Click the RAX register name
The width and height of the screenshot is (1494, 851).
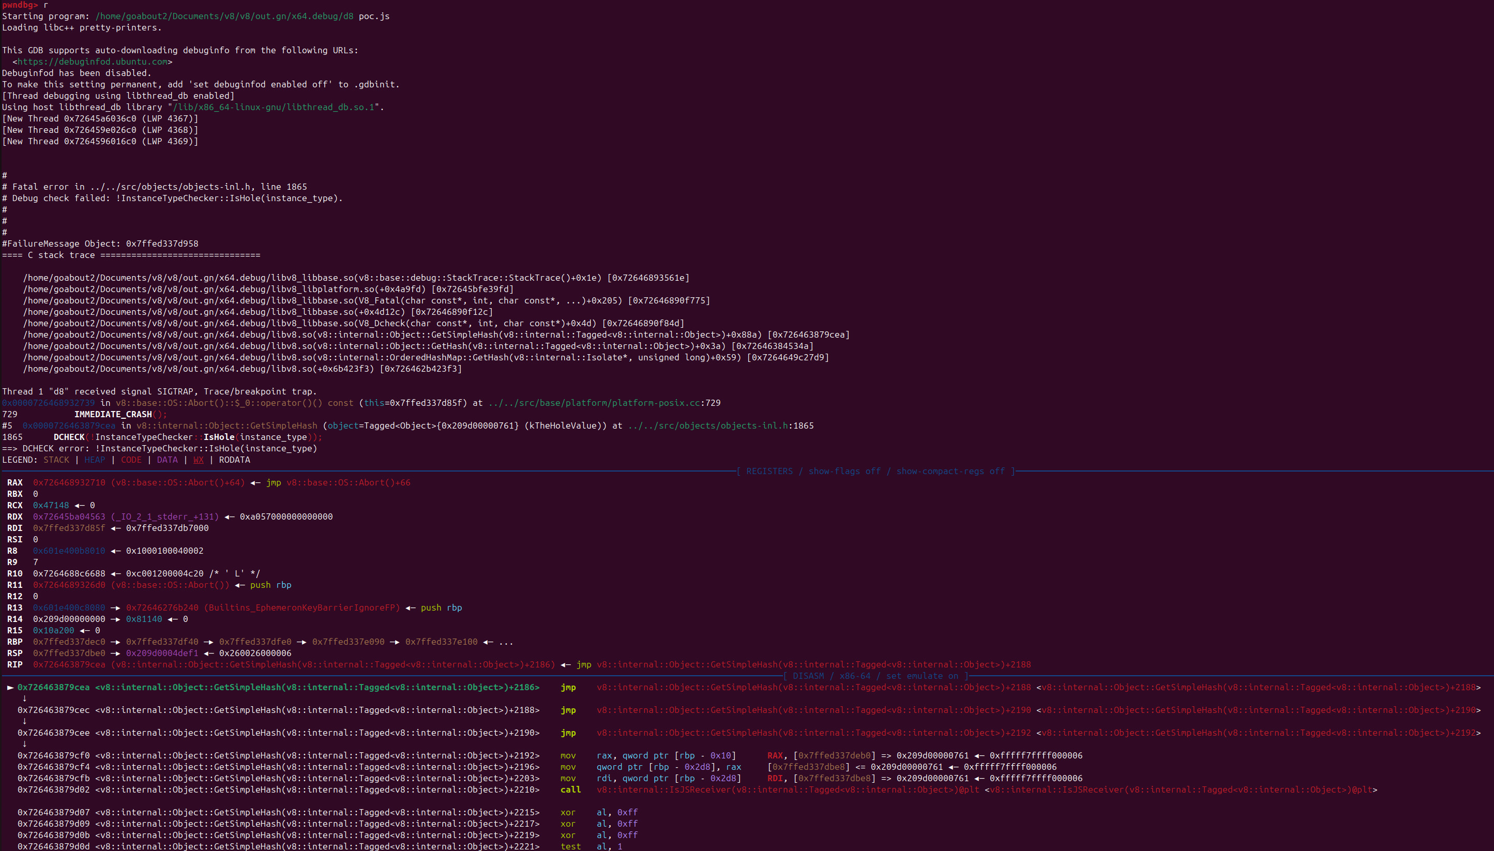click(14, 483)
